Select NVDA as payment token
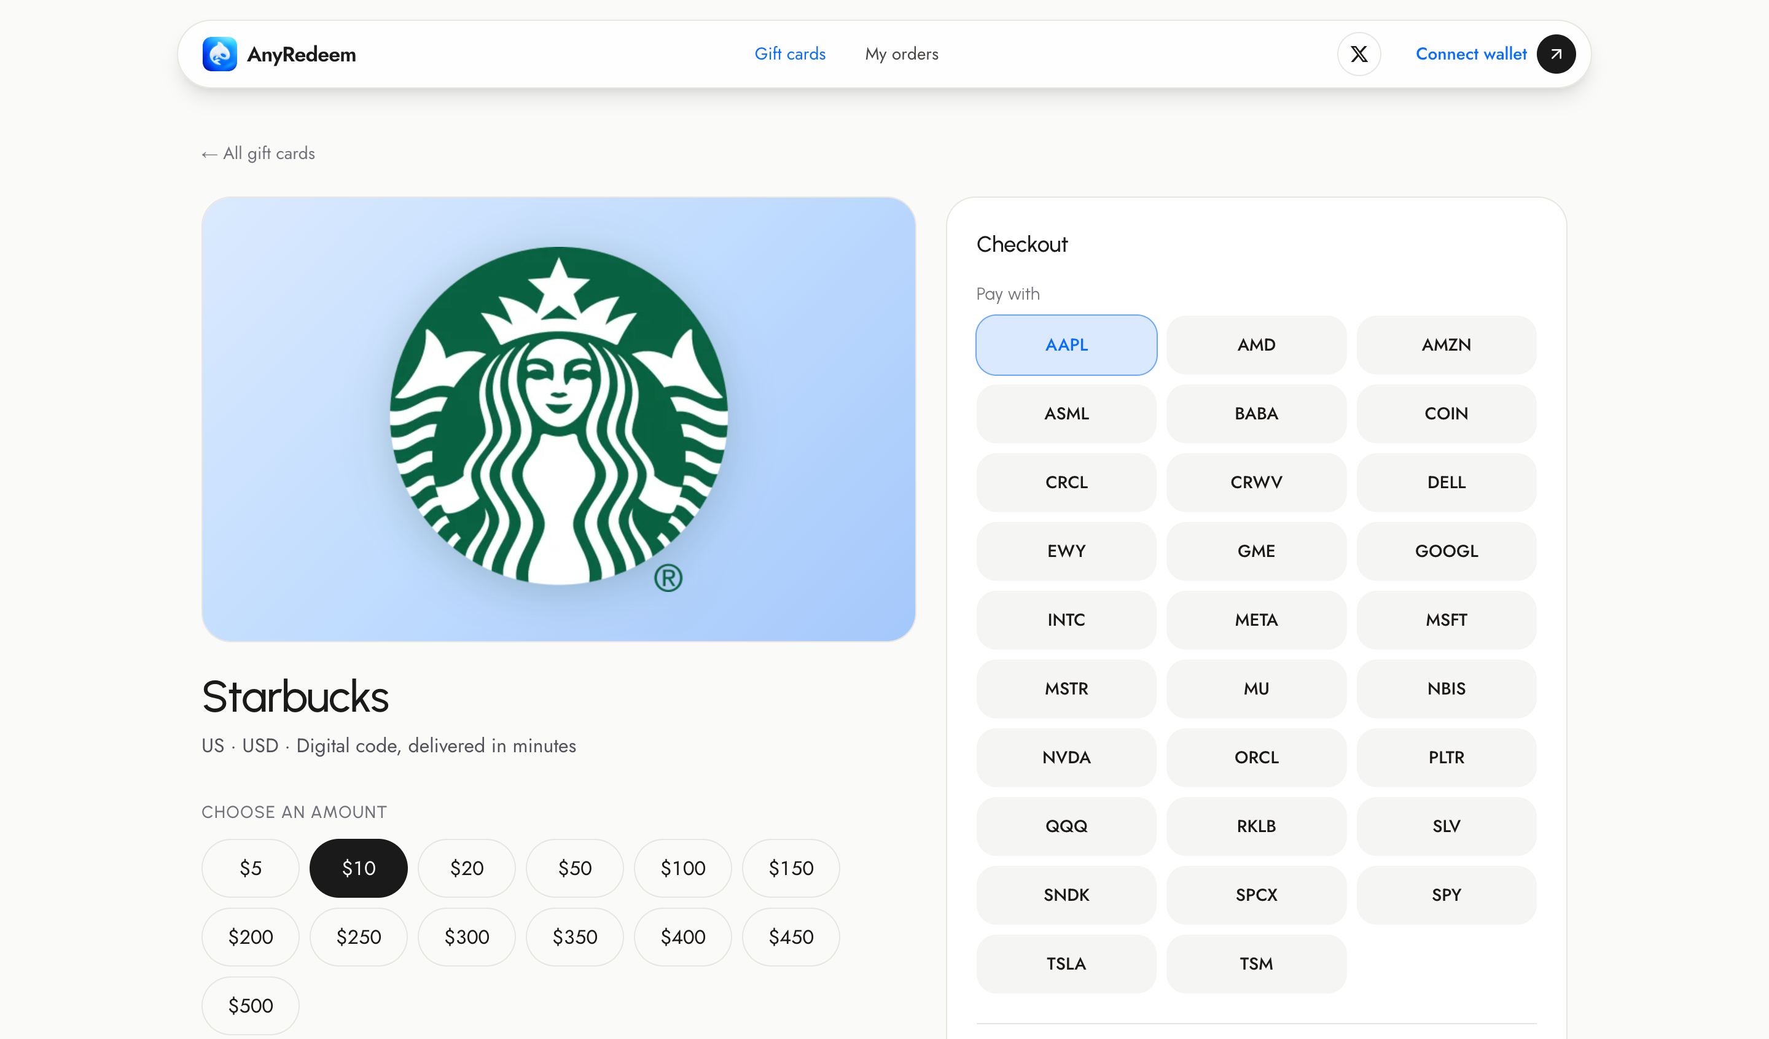This screenshot has width=1769, height=1039. point(1066,758)
